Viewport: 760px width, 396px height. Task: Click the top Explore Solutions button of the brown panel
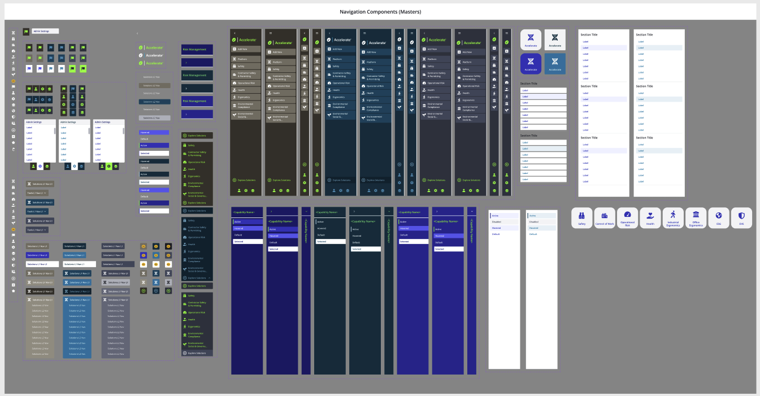tap(197, 136)
